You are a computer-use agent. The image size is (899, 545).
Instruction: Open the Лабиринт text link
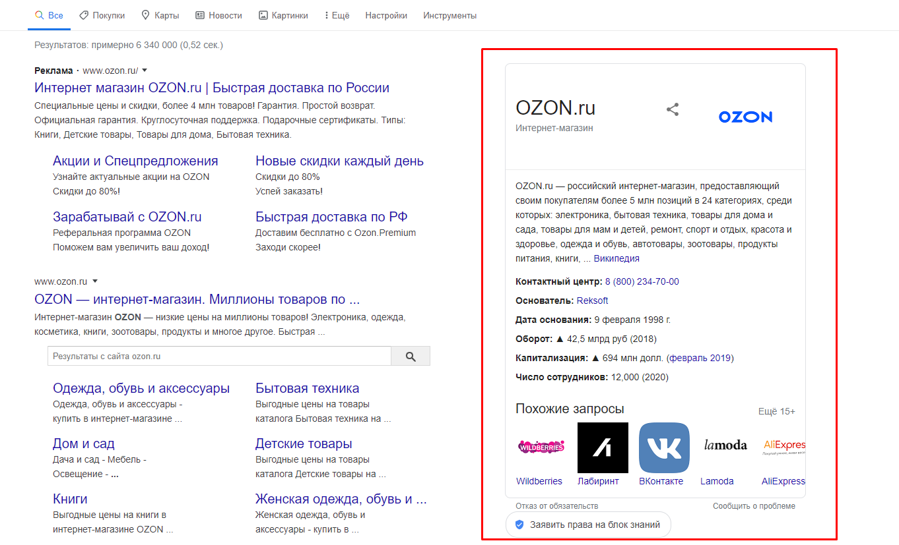[x=599, y=481]
